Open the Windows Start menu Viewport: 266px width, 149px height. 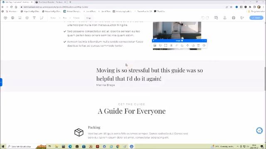(3, 147)
